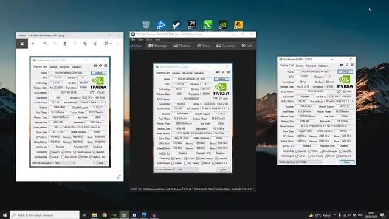Screen dimensions: 389x219
Task: Open the notification center icon in taskbar
Action: click(x=383, y=215)
